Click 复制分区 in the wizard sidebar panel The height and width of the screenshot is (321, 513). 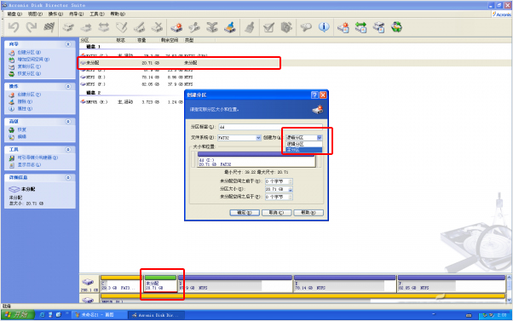pyautogui.click(x=29, y=66)
